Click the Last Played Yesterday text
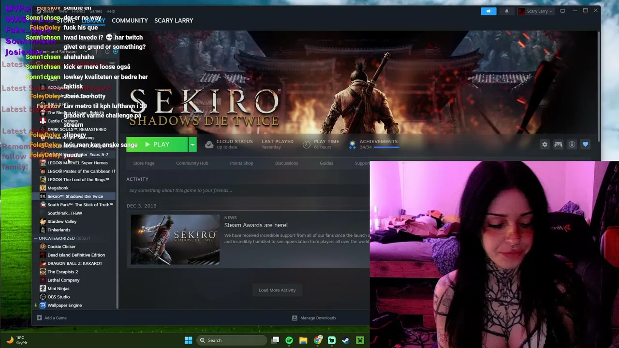This screenshot has width=619, height=348. [x=278, y=144]
